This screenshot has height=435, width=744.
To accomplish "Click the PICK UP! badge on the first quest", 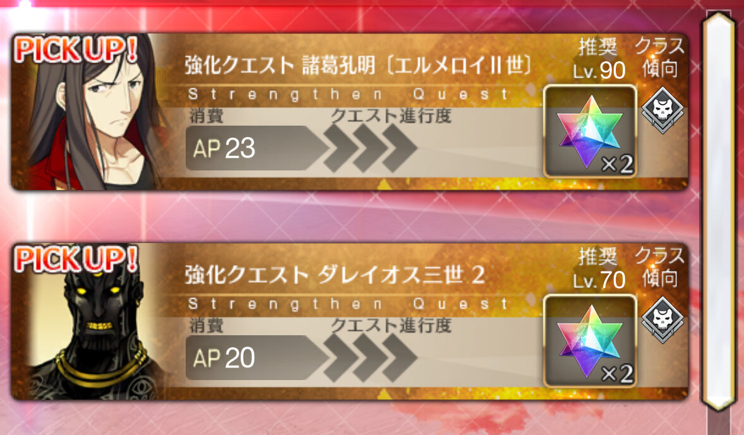I will [76, 49].
